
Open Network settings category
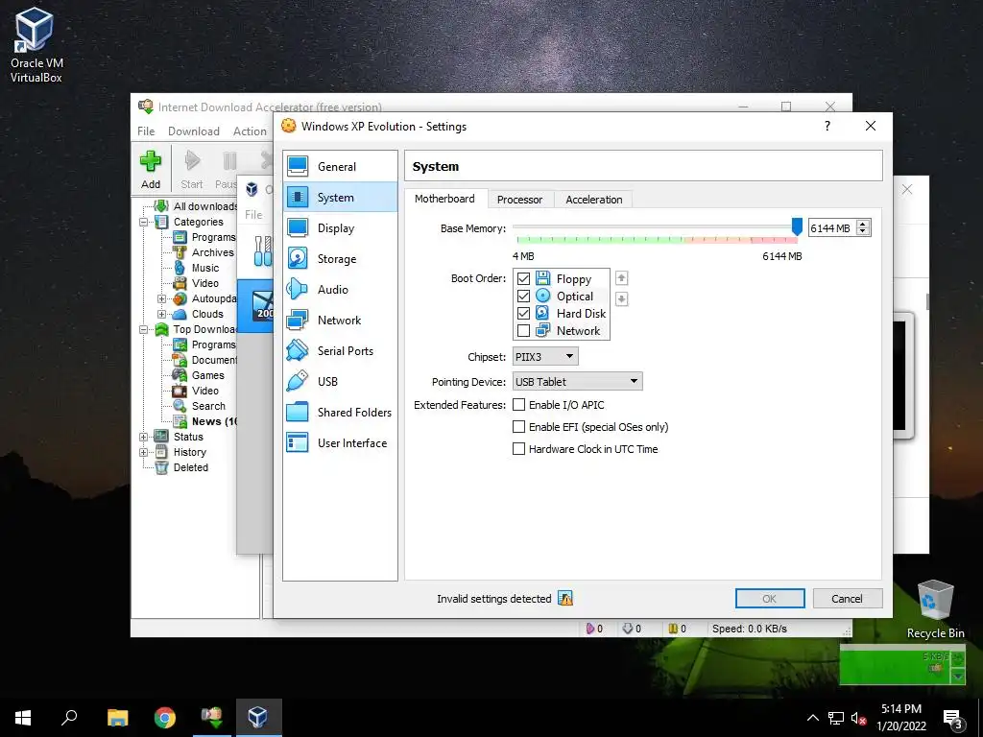[340, 321]
